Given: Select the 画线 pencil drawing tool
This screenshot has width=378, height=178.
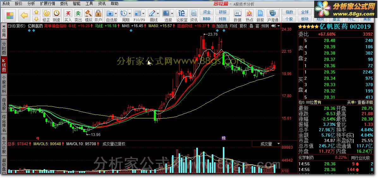Looking at the screenshot, I should click(x=152, y=13).
